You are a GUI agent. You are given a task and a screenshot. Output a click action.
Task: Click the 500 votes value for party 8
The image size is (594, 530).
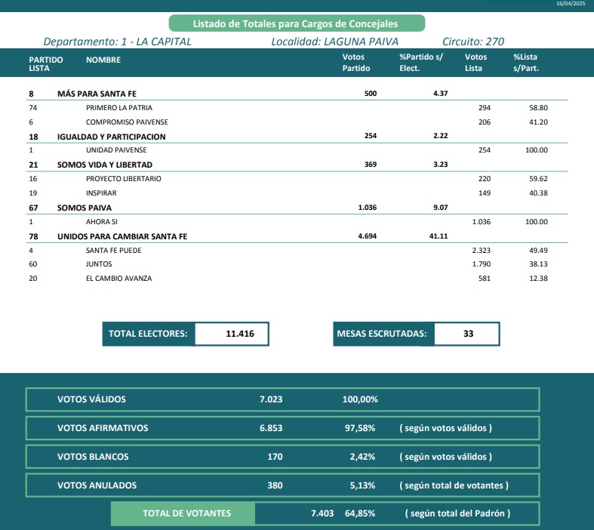point(371,93)
